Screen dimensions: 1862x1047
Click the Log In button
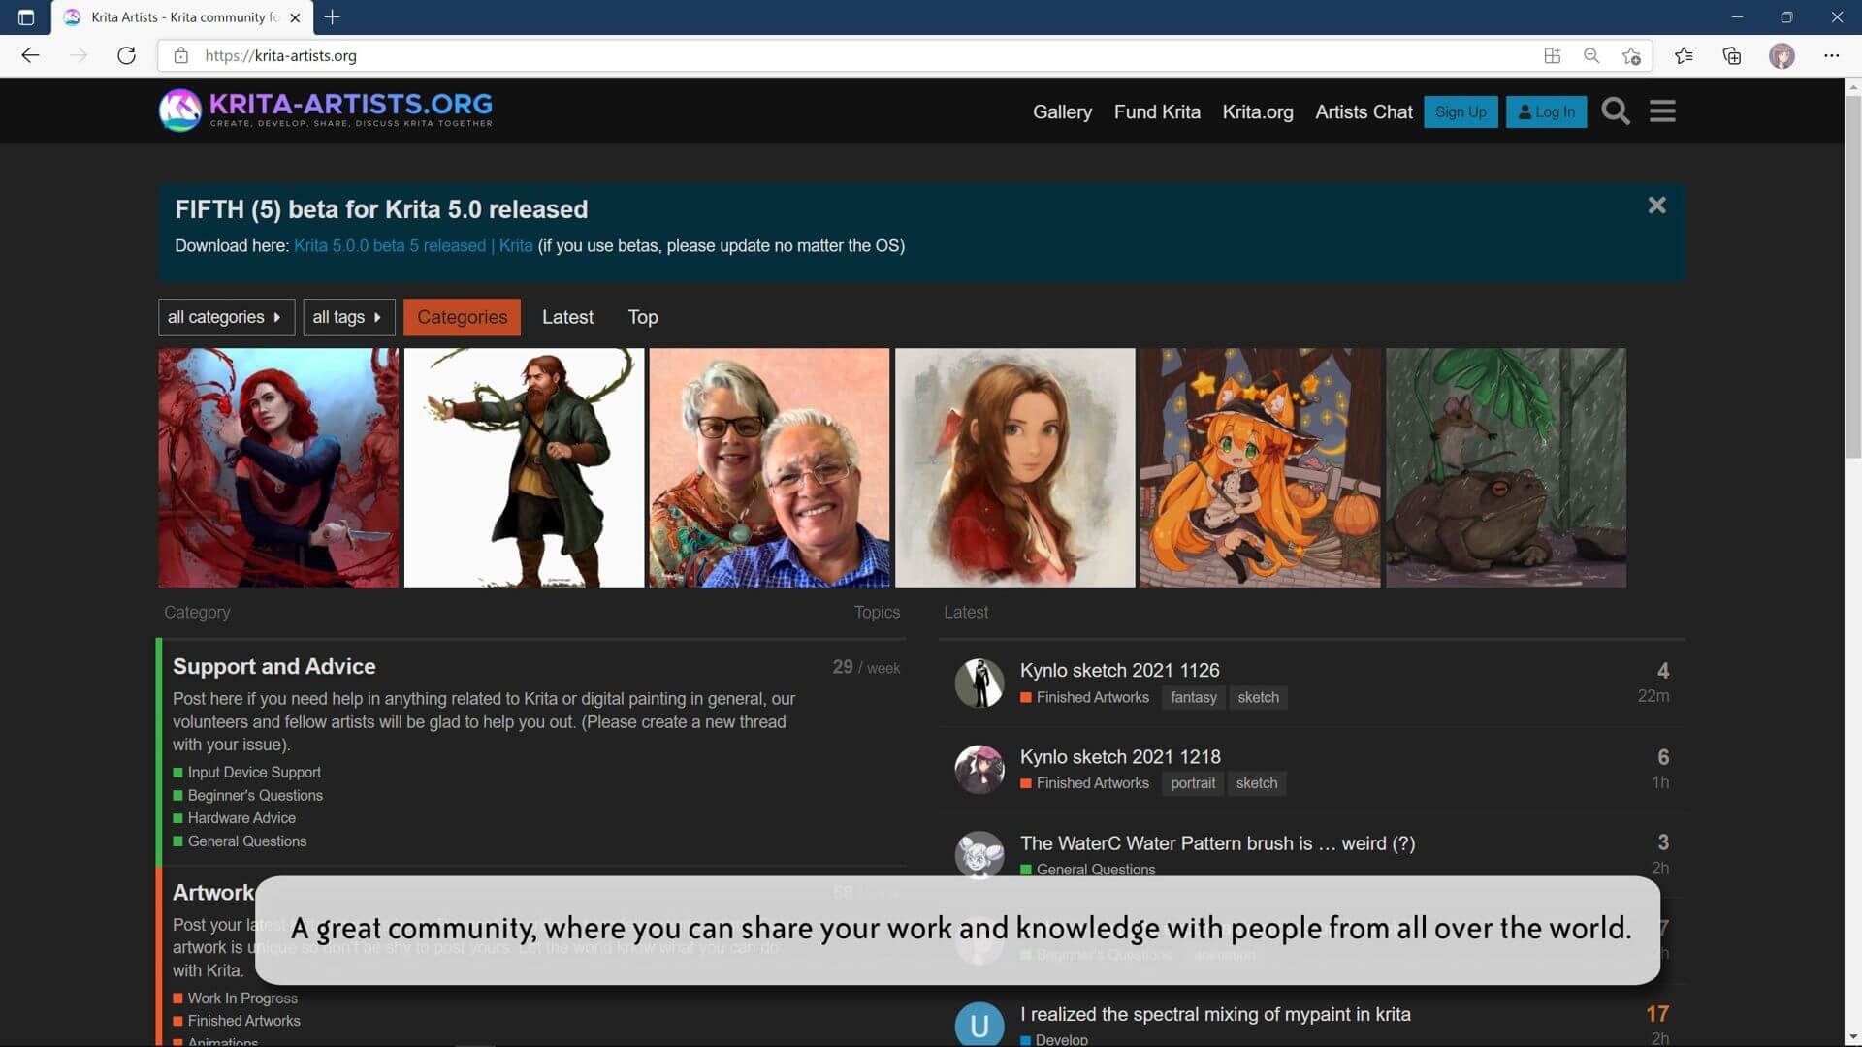pos(1546,111)
